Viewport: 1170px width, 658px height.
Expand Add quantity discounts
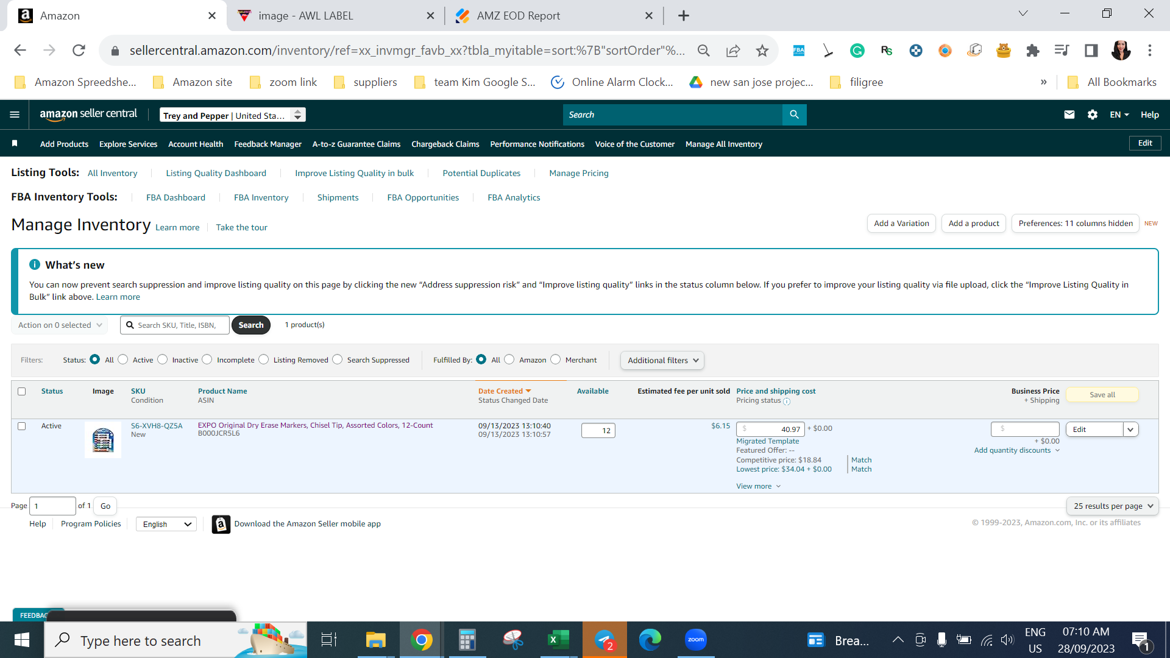click(x=1016, y=450)
